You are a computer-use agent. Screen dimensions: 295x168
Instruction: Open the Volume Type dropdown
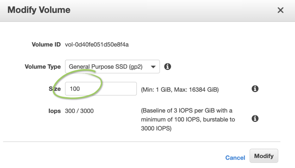[x=112, y=67]
